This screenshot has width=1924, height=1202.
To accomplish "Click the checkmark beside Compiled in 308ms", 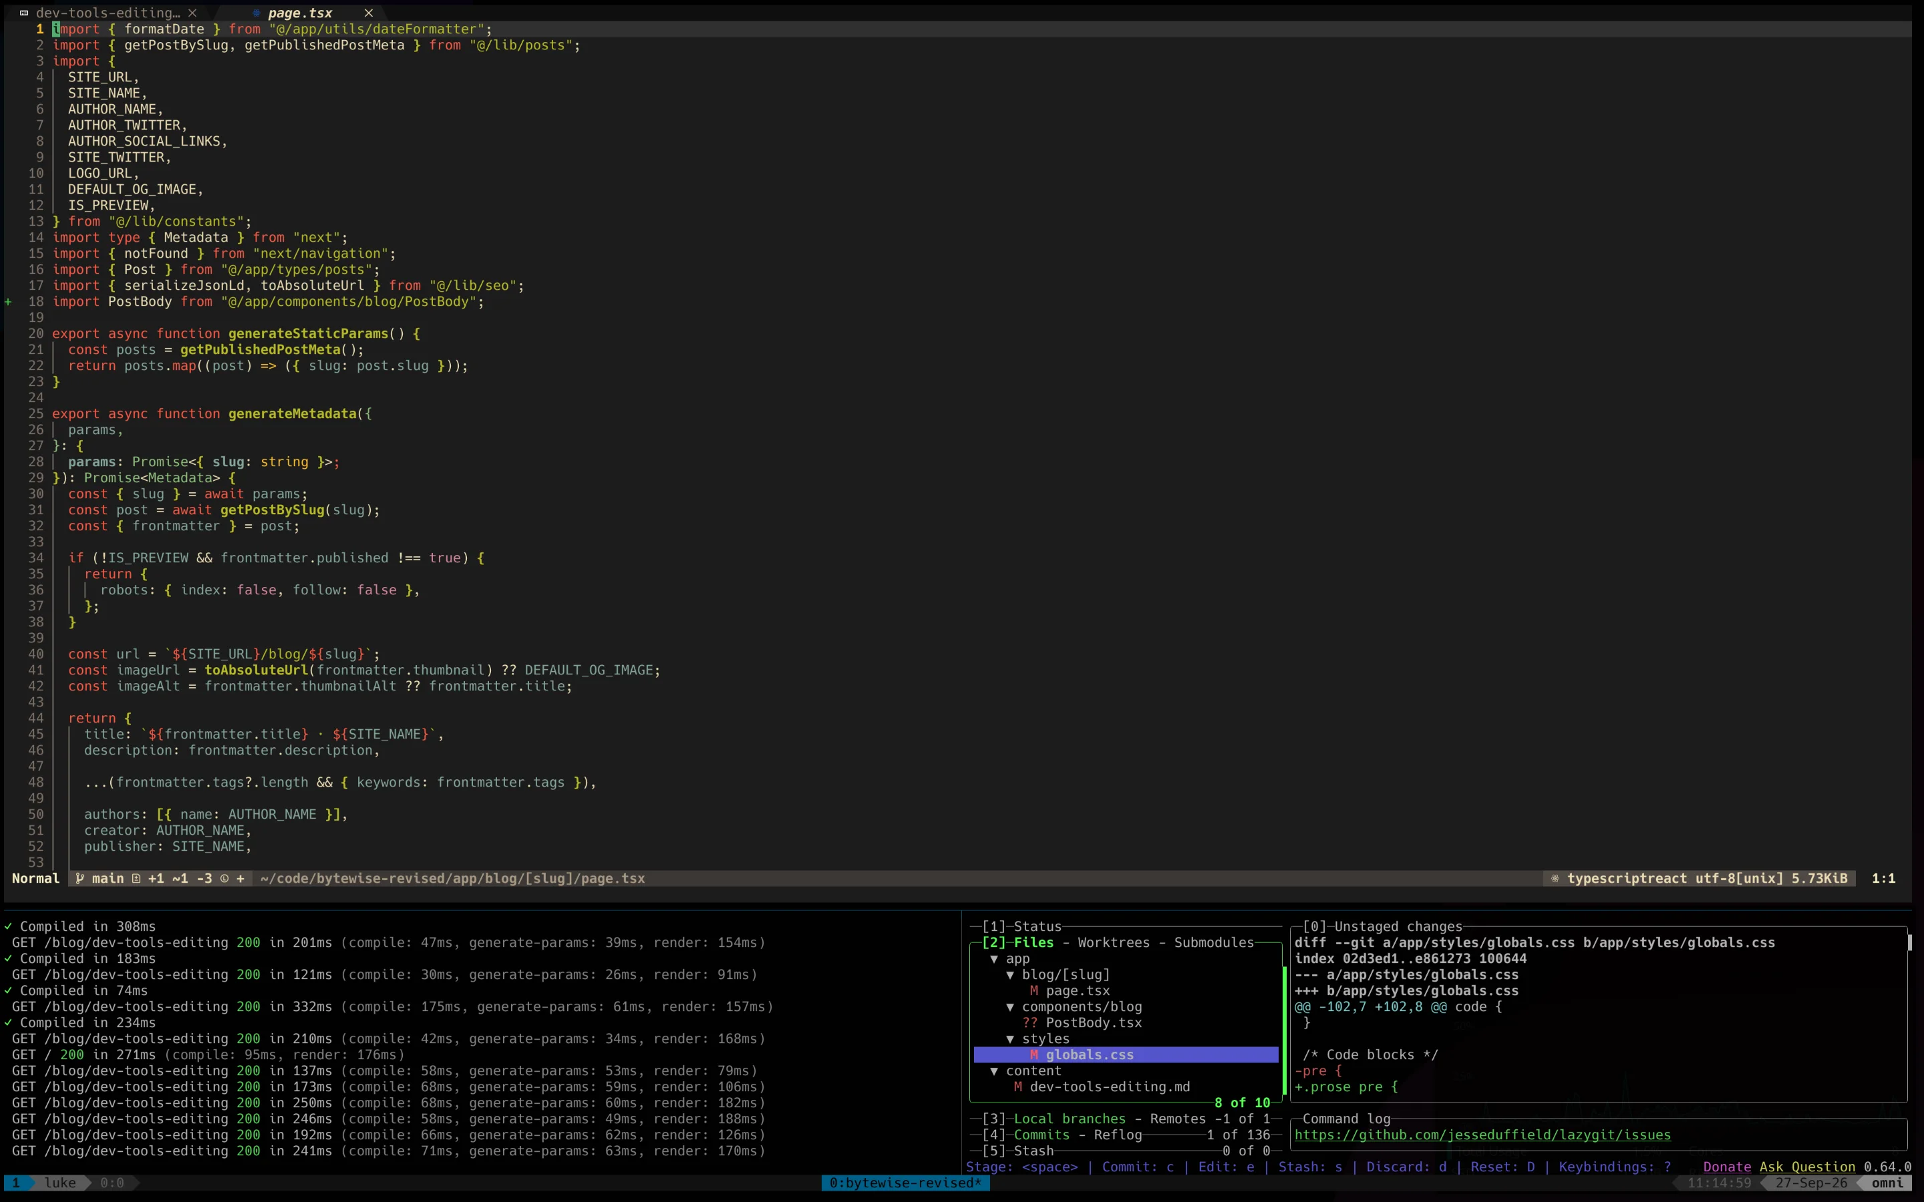I will pyautogui.click(x=8, y=926).
